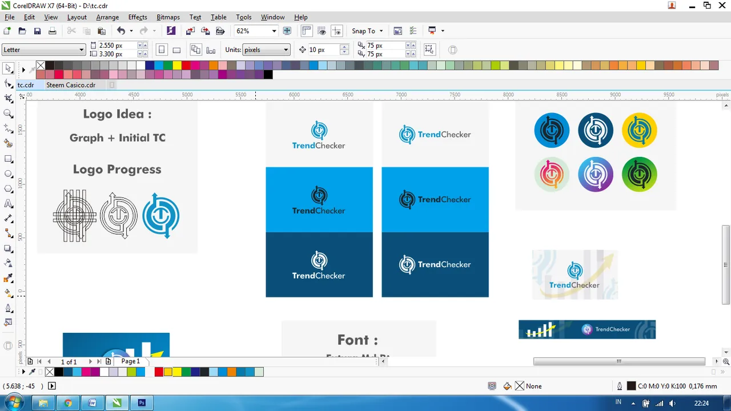This screenshot has width=731, height=411.
Task: Select the Pick tool in toolbox
Action: (x=8, y=68)
